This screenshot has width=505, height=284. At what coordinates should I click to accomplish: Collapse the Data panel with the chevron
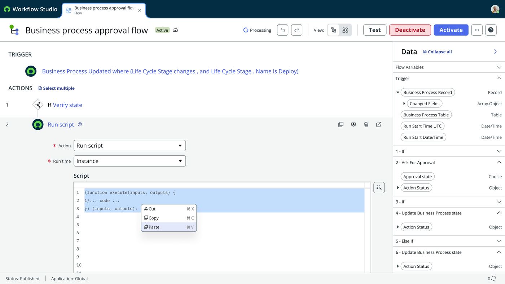point(495,52)
